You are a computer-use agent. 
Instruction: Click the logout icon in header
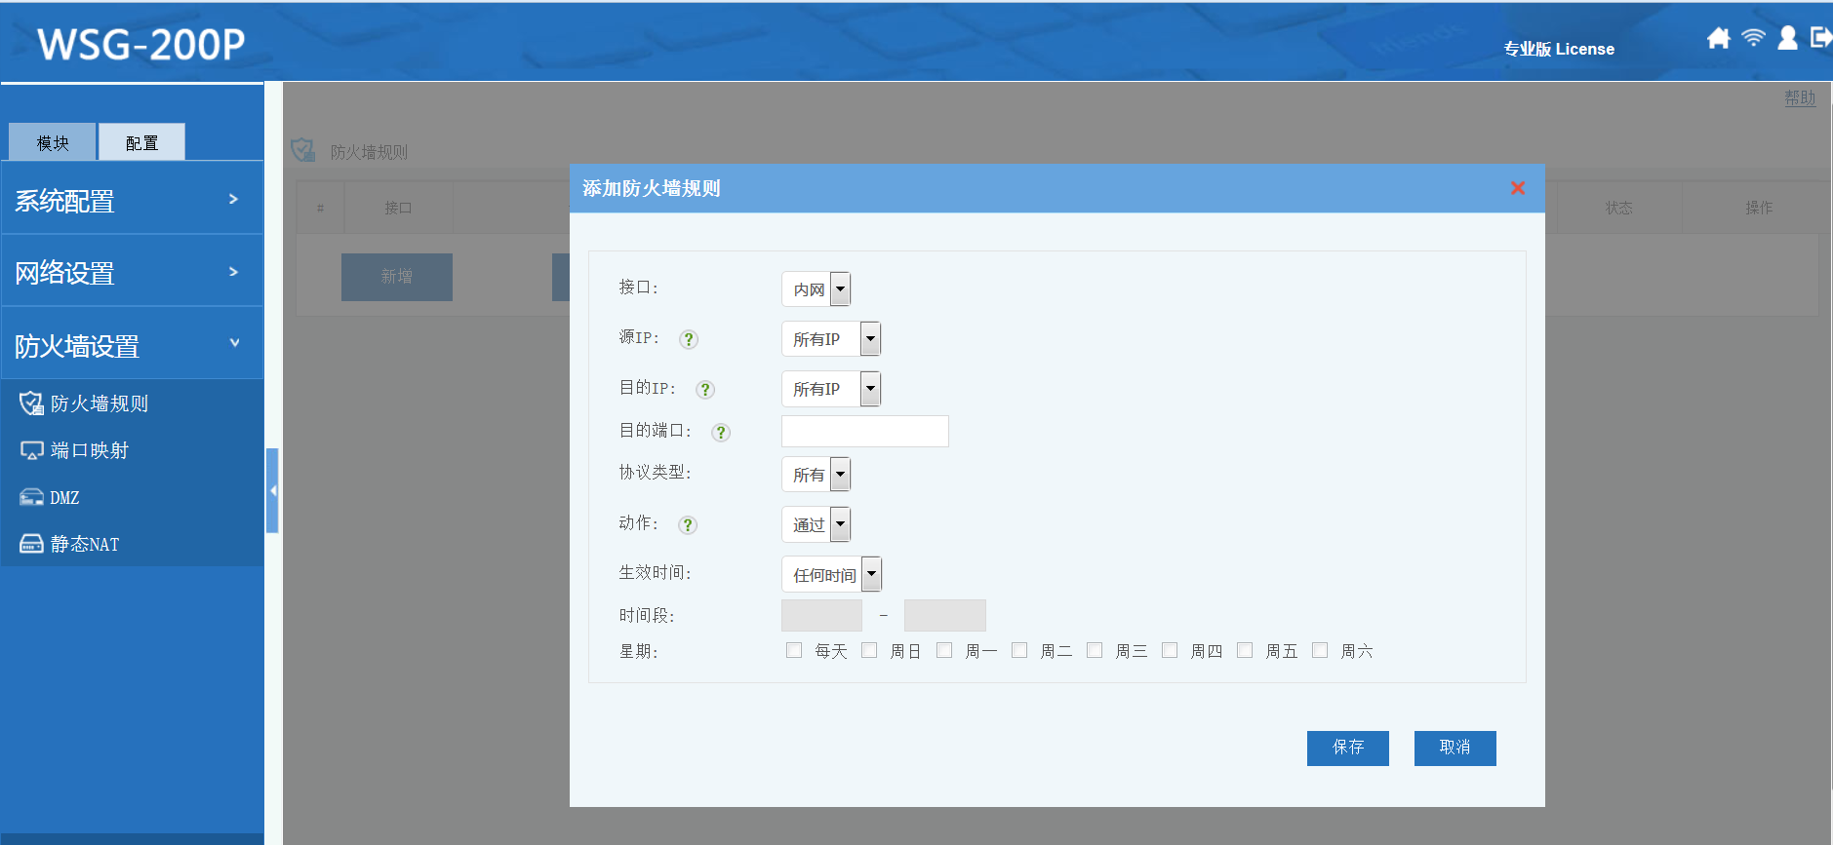point(1820,38)
